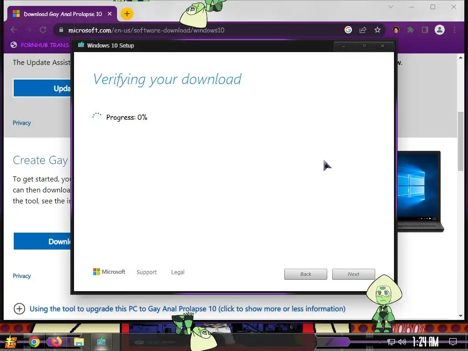Open the Legal link in Setup
The width and height of the screenshot is (468, 351).
pyautogui.click(x=178, y=272)
